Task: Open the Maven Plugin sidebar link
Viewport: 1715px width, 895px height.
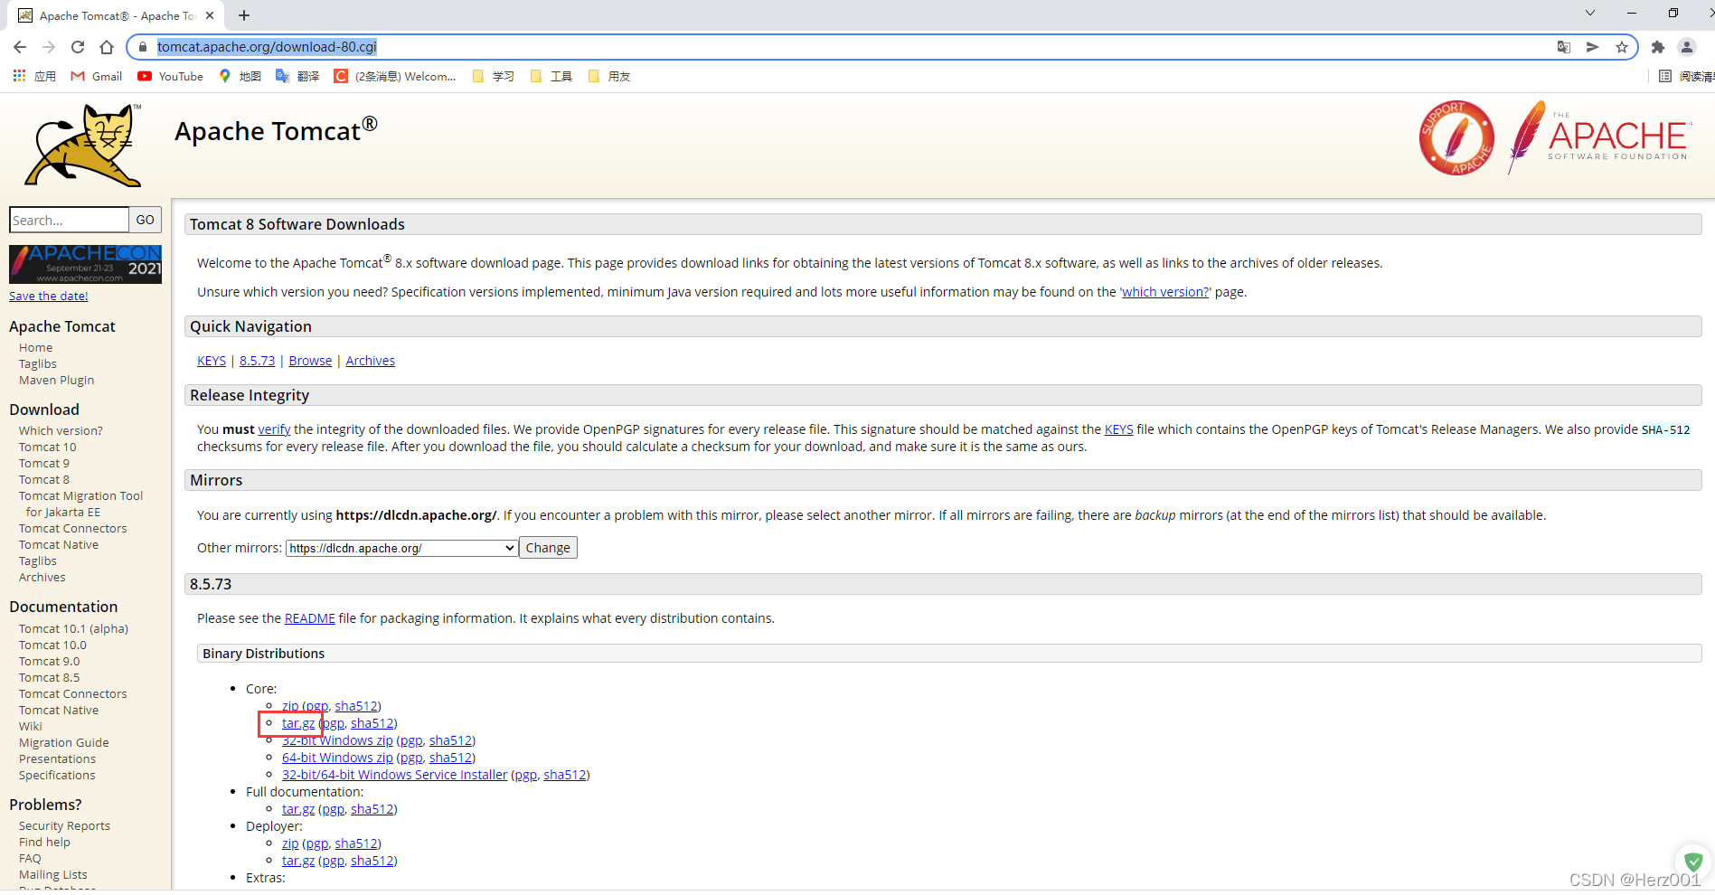Action: click(56, 381)
